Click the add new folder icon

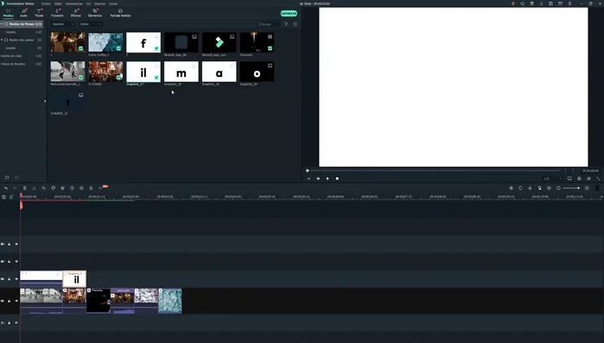tap(7, 177)
